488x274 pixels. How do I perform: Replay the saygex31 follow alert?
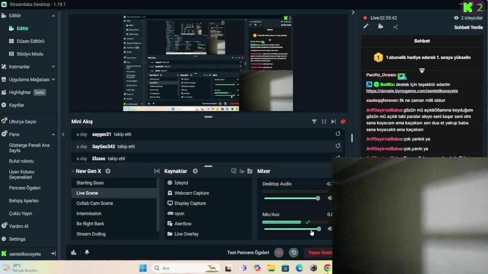coord(338,134)
